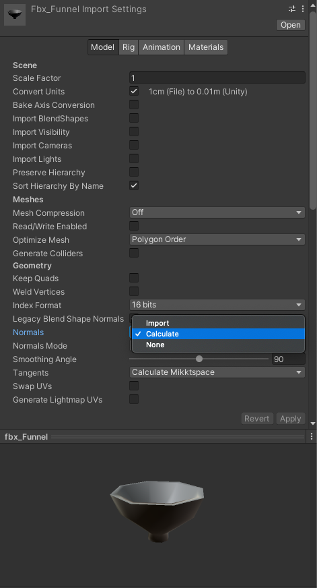317x588 pixels.
Task: Click the Smoothing Angle slider handle
Action: point(199,359)
